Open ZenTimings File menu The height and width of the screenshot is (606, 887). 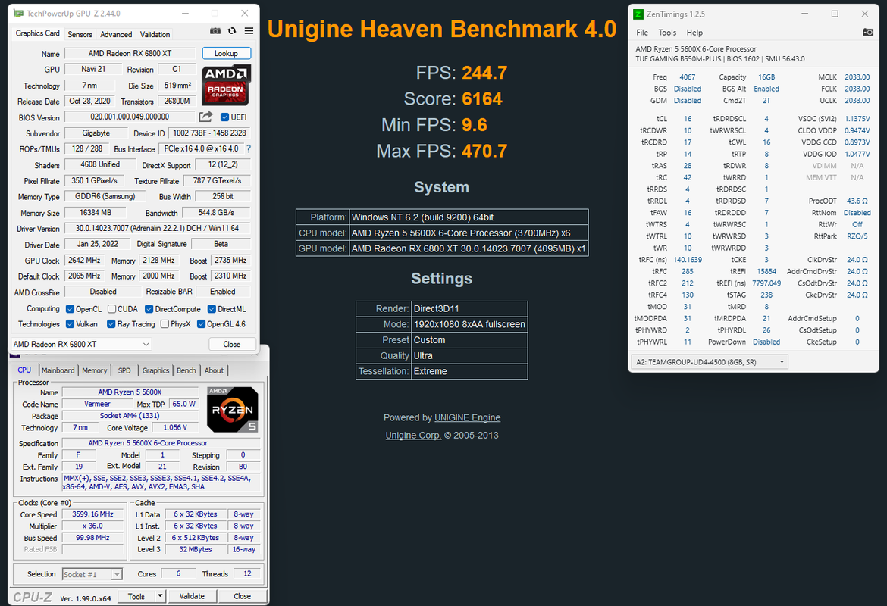point(642,33)
